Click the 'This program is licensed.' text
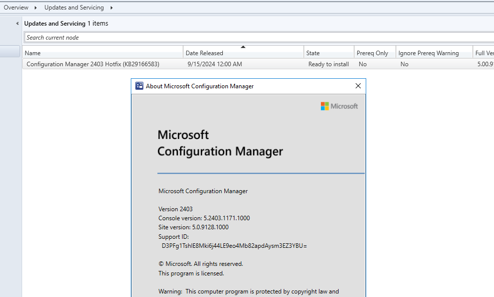 point(191,273)
